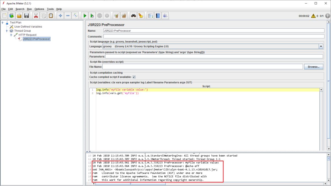The width and height of the screenshot is (331, 186).
Task: Click the Expand All plus icon
Action: pos(60,16)
